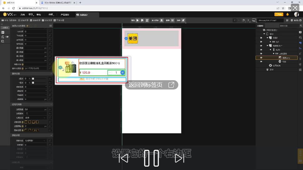Click the device type icon

[254, 20]
